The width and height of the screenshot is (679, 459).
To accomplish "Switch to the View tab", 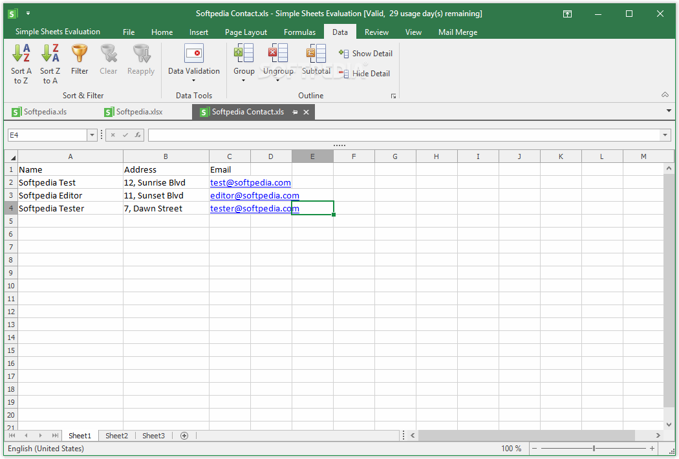I will point(413,32).
